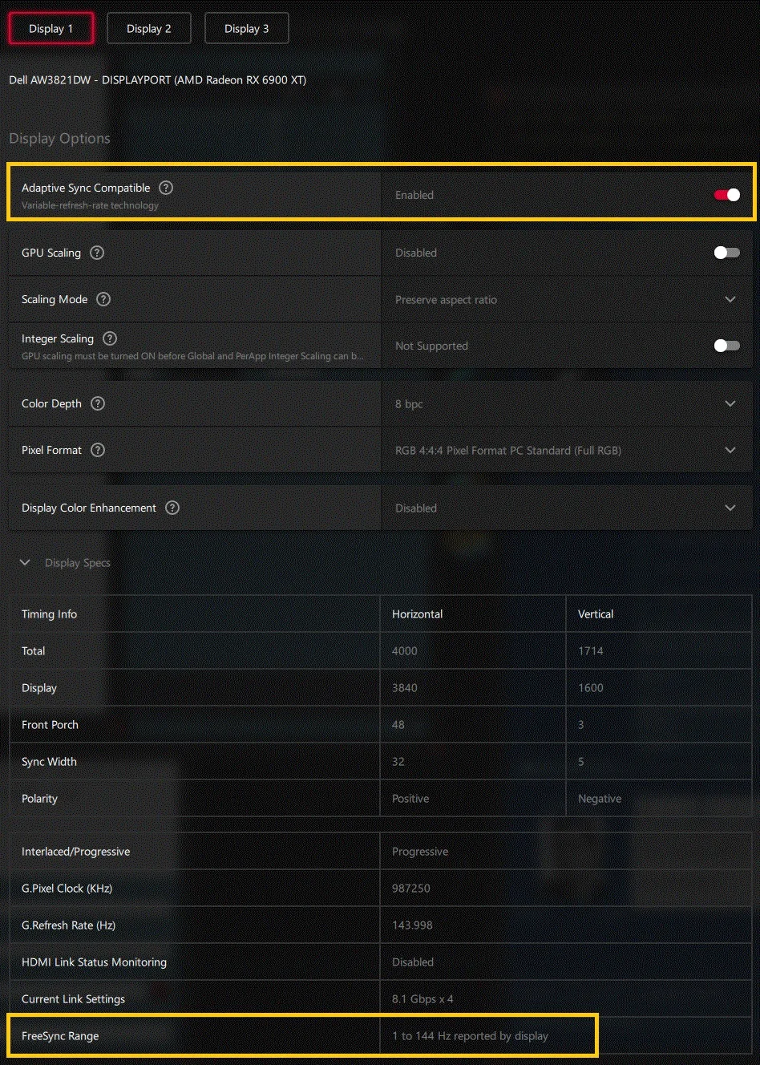Open Display Color Enhancement dropdown
Image resolution: width=760 pixels, height=1065 pixels.
[x=567, y=508]
